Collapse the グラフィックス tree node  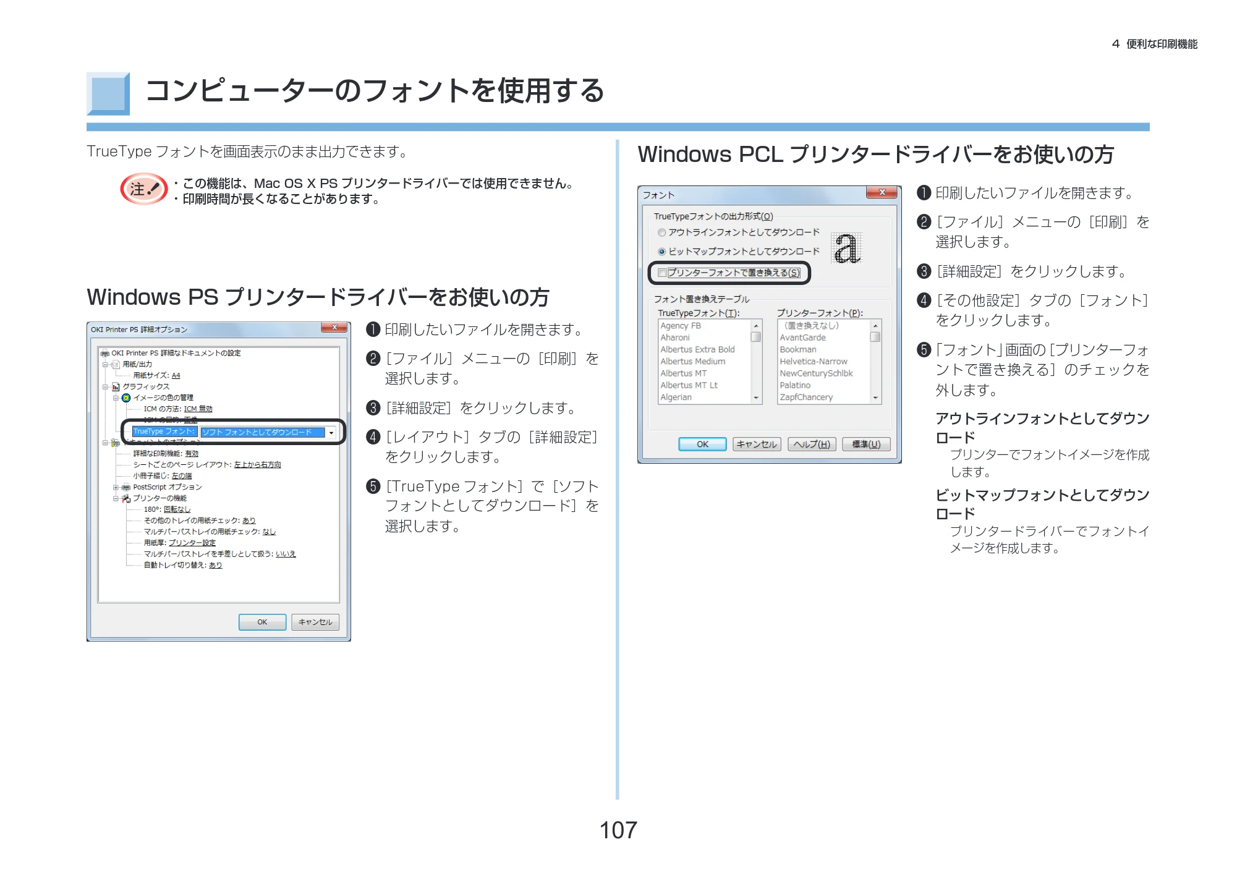click(x=106, y=387)
